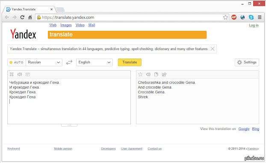Click the Yandex copyright link

(253, 149)
